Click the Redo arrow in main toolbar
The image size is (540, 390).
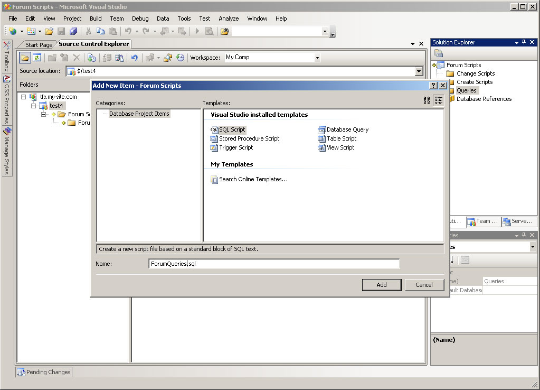146,31
